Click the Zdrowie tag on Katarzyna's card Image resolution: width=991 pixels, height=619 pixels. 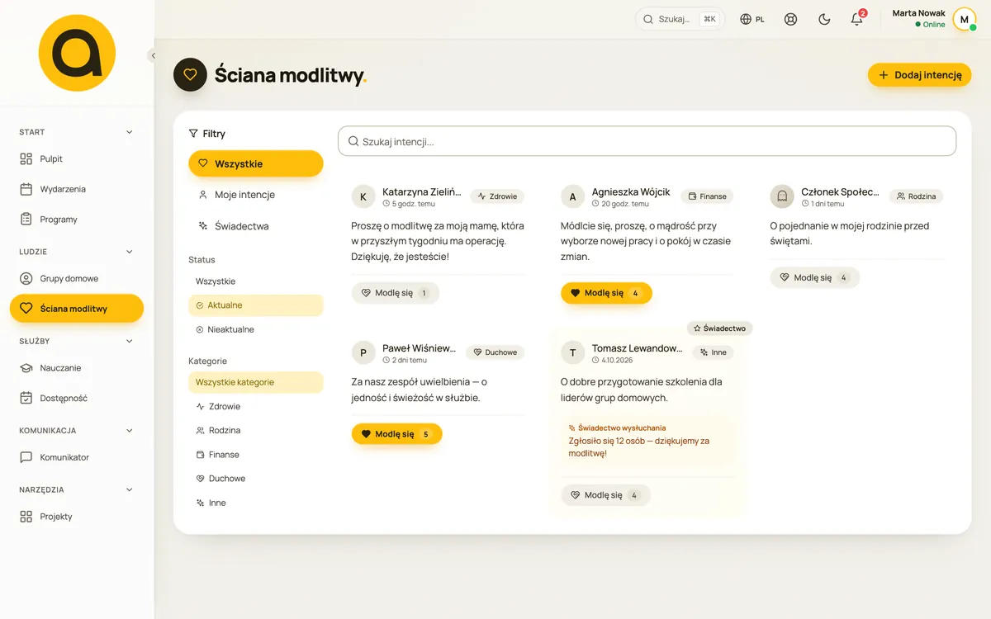pyautogui.click(x=497, y=196)
